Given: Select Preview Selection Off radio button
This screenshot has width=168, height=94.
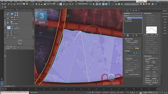Looking at the screenshot, I should (x=126, y=72).
